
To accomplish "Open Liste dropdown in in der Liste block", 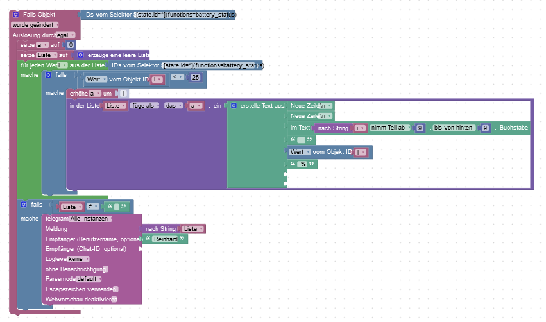I will click(115, 105).
